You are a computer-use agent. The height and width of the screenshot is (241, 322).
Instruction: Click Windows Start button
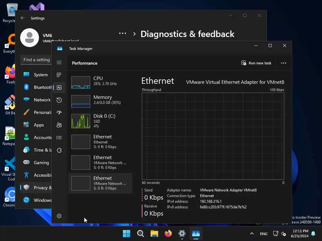tap(126, 233)
